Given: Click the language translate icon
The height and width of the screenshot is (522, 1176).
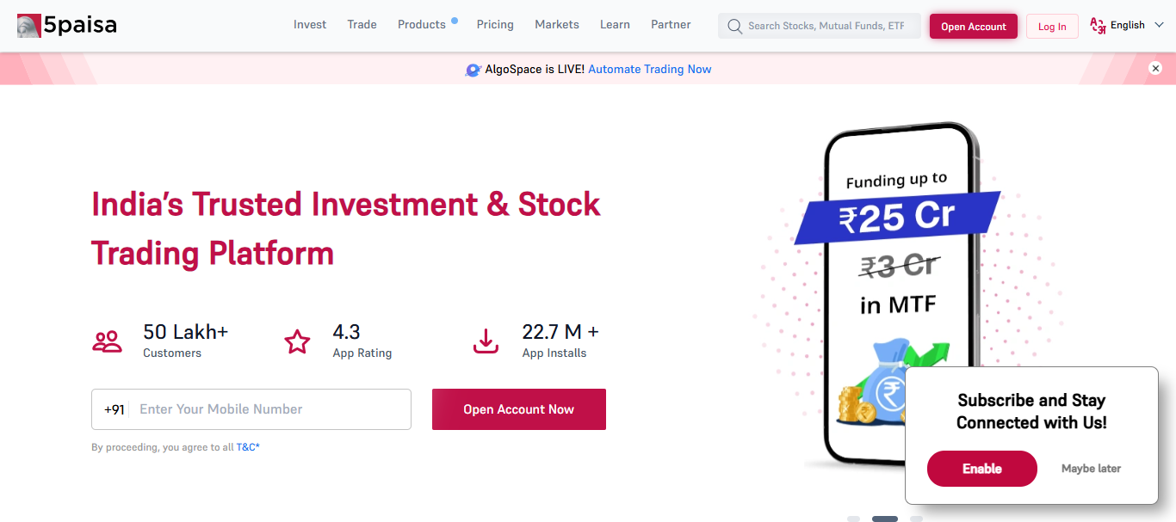Looking at the screenshot, I should pos(1098,26).
